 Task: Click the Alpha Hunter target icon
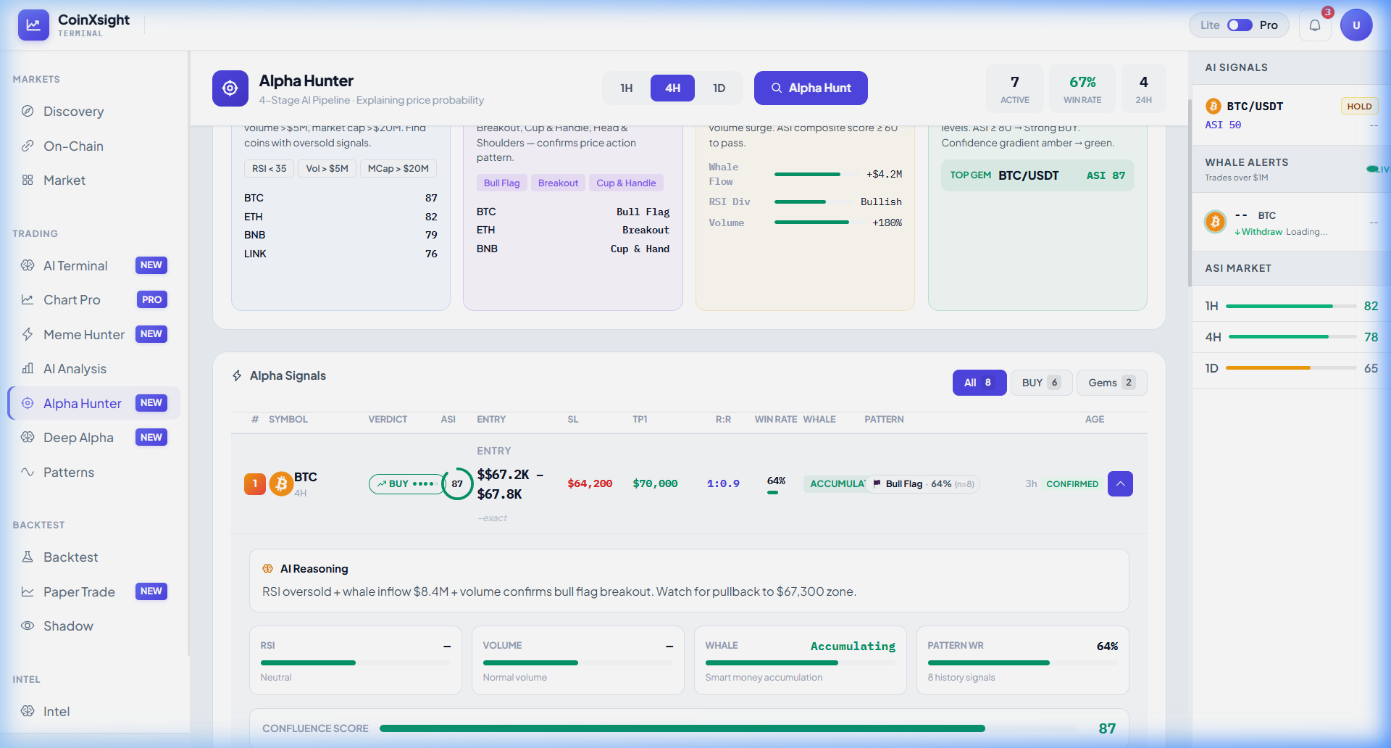coord(230,88)
